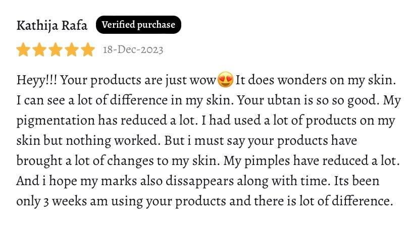Viewport: 409px width, 227px height.
Task: Click the fifth rating star
Action: pos(88,49)
